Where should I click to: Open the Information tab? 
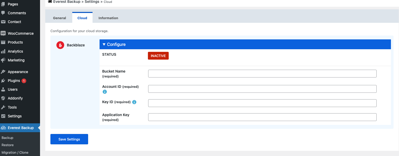pyautogui.click(x=108, y=18)
